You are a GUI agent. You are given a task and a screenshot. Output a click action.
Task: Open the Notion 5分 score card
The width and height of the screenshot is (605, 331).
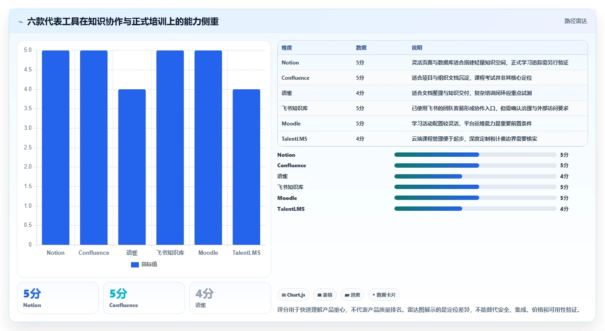tap(58, 298)
